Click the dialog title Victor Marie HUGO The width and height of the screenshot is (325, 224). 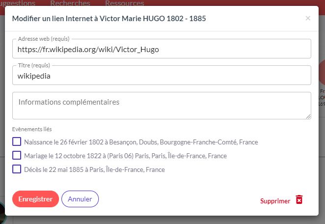pos(109,19)
